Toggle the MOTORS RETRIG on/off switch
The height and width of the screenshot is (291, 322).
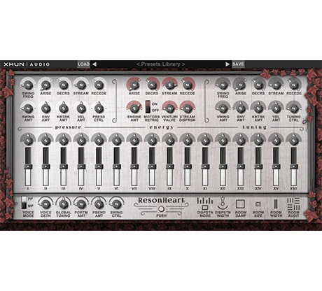148,107
